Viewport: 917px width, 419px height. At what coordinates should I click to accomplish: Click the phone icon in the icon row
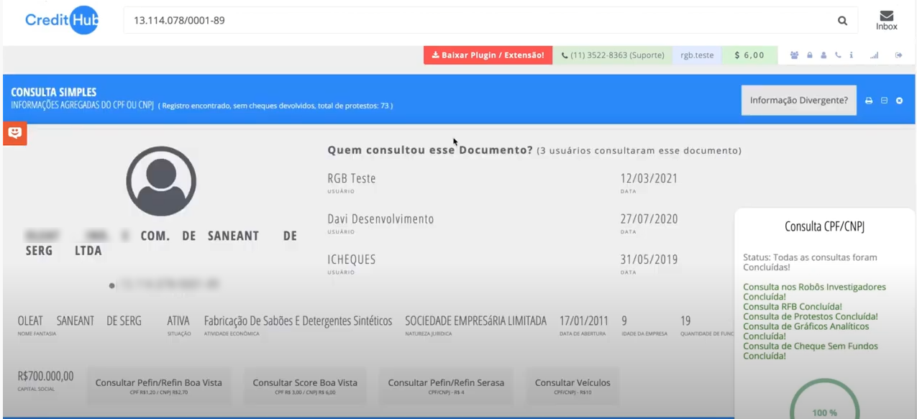pyautogui.click(x=837, y=55)
